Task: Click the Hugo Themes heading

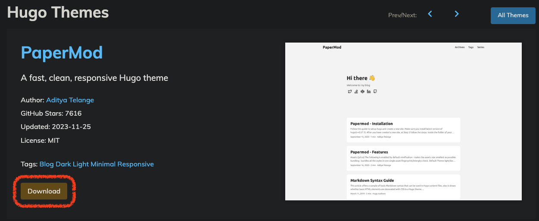Action: (58, 12)
